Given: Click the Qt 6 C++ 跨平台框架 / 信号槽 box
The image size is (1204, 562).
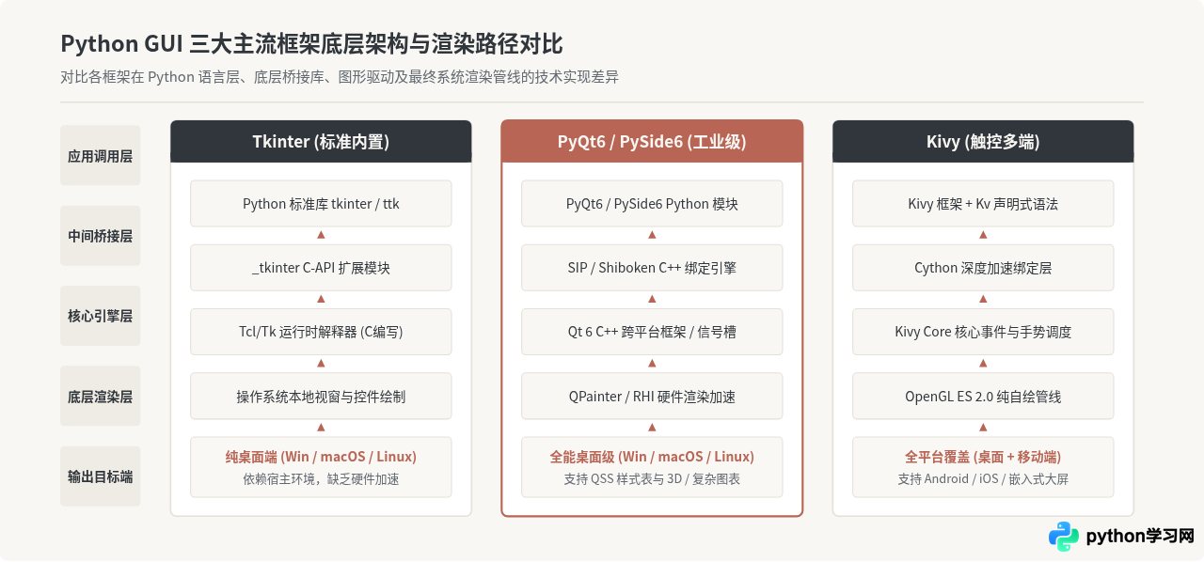Looking at the screenshot, I should pyautogui.click(x=652, y=332).
